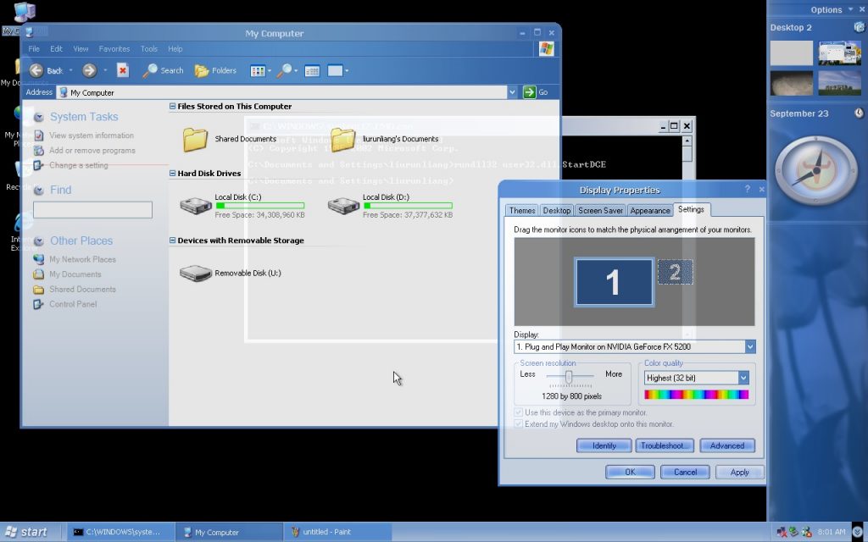Click the Go button beside address bar
Image resolution: width=868 pixels, height=542 pixels.
536,91
